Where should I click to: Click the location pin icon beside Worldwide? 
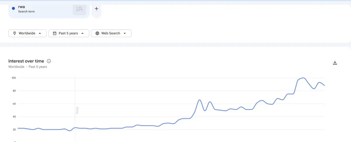click(x=14, y=33)
